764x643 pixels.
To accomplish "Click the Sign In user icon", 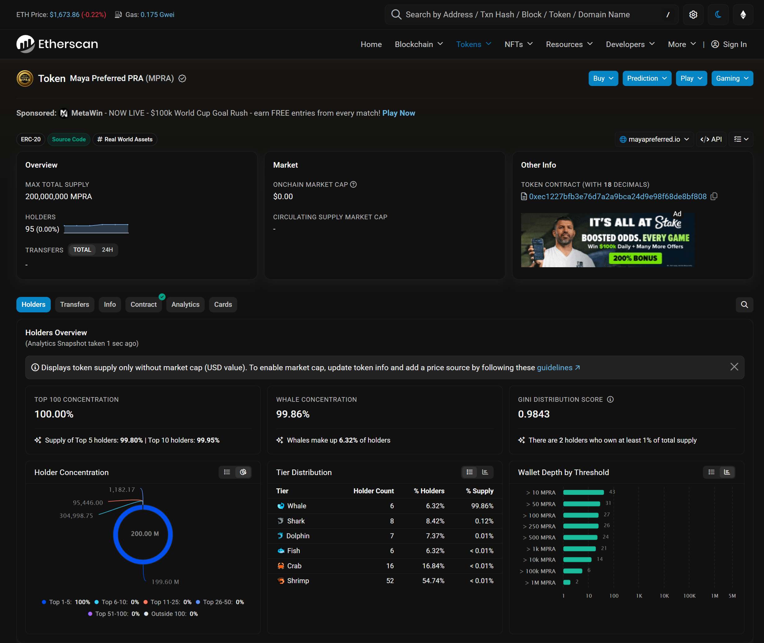I will coord(715,44).
